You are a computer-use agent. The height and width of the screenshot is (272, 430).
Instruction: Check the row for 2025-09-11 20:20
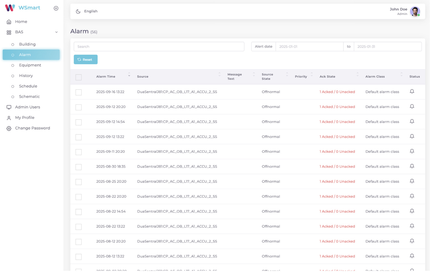pos(79,152)
